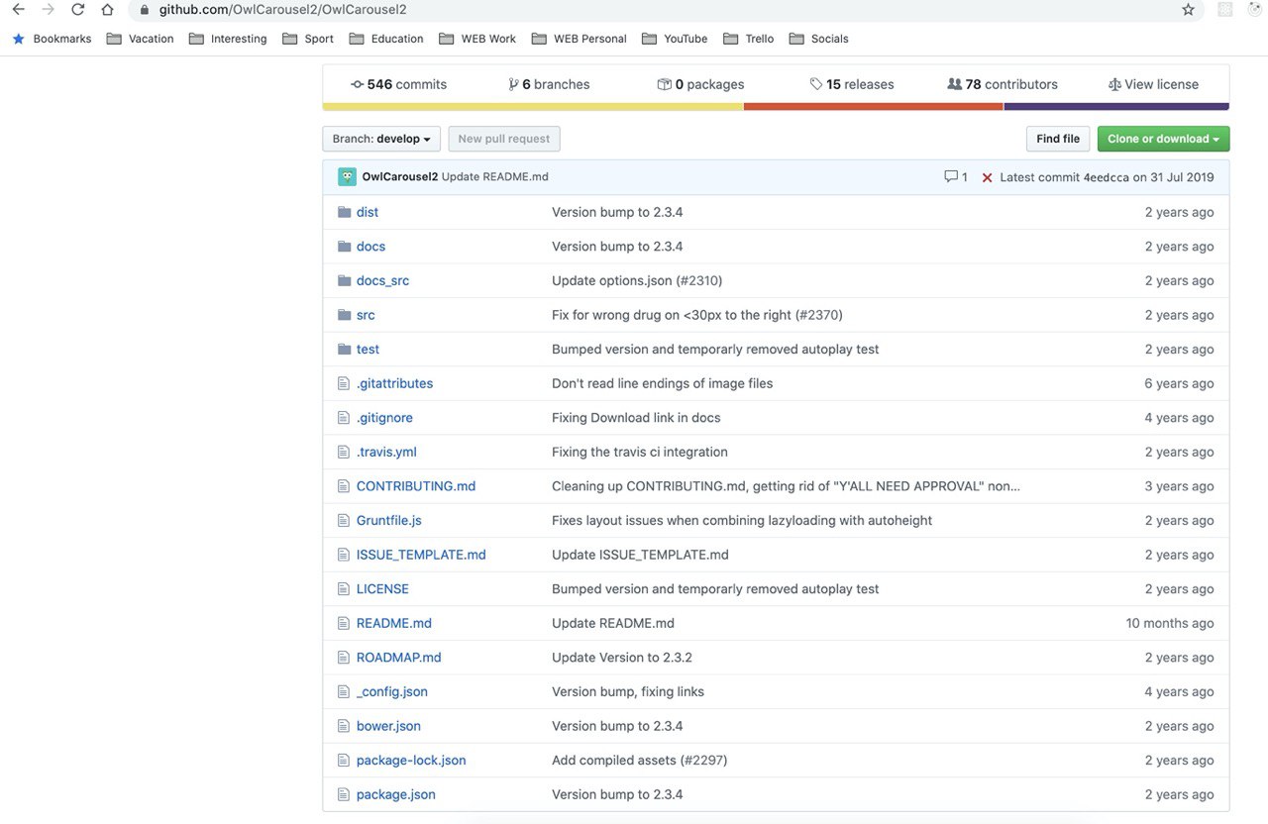The height and width of the screenshot is (824, 1268).
Task: Open the browser home page icon
Action: pos(107,10)
